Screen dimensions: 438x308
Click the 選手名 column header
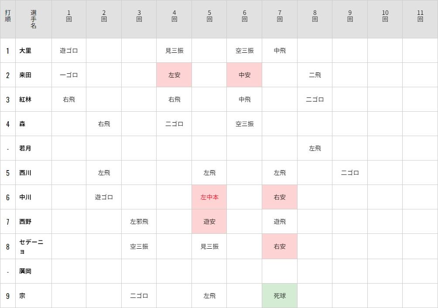(34, 19)
